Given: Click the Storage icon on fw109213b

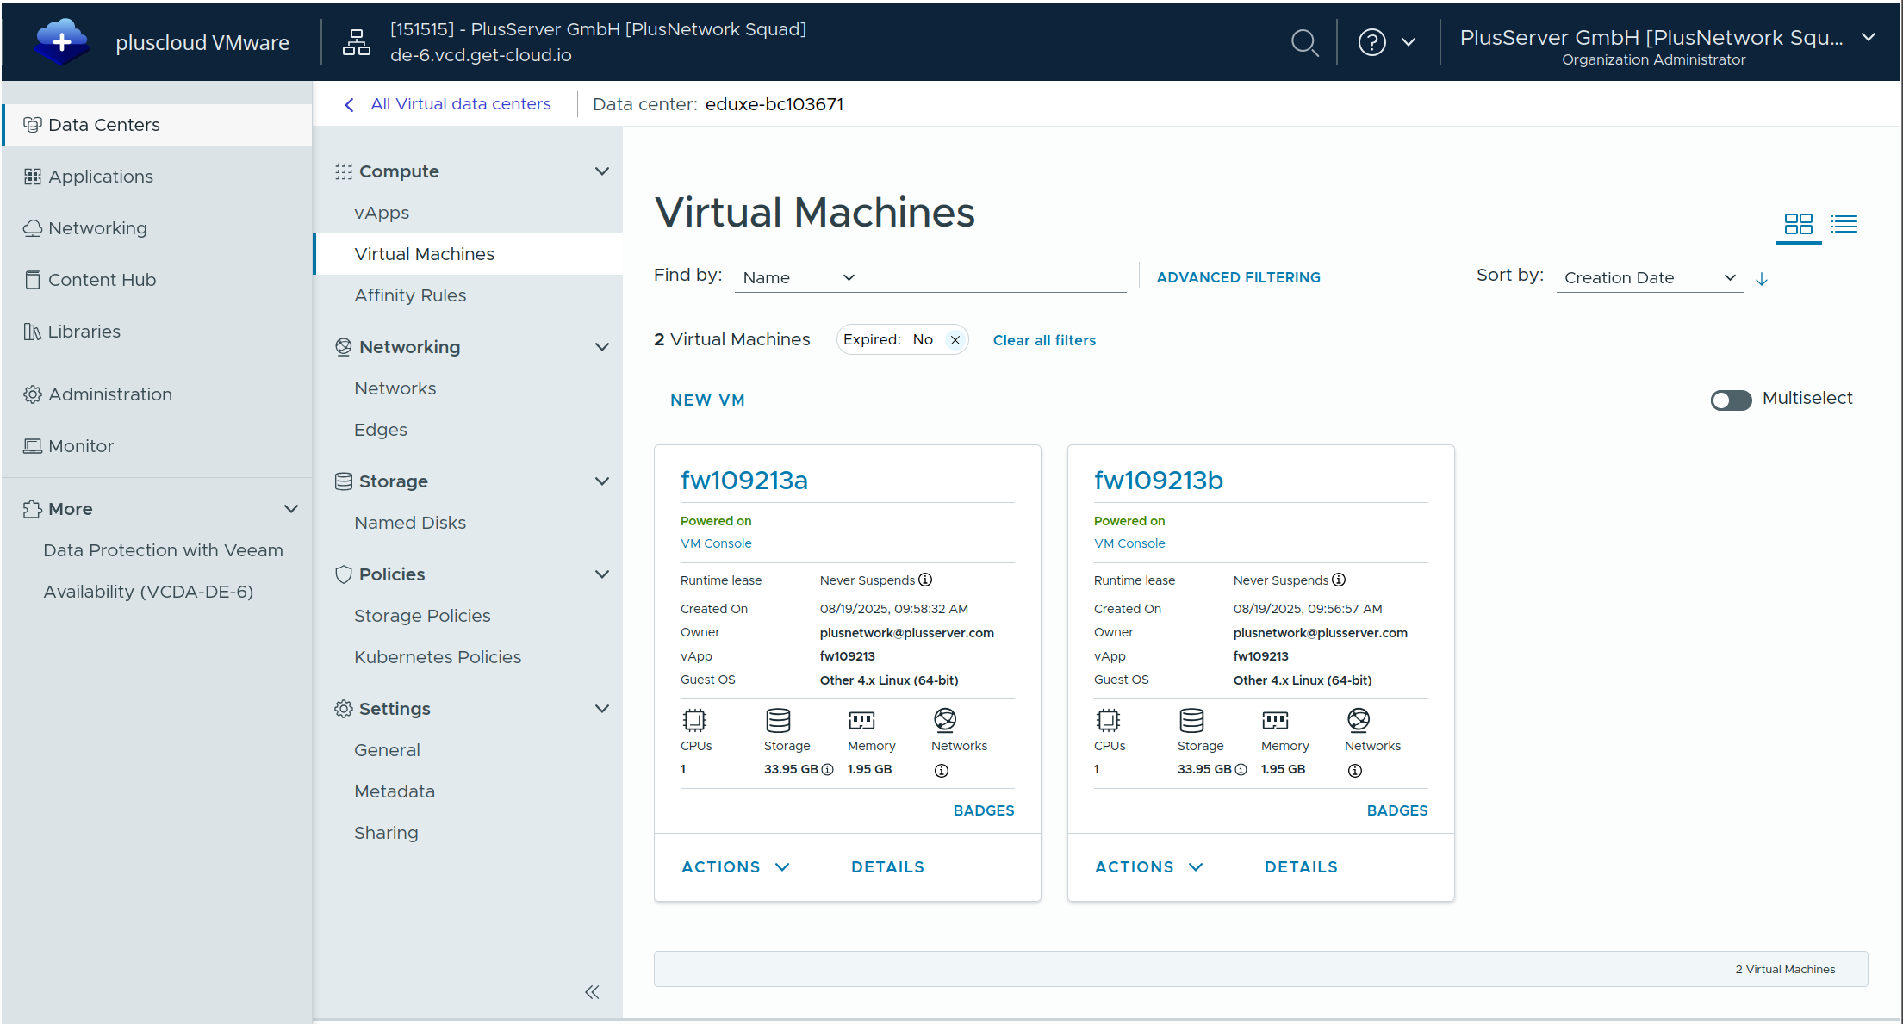Looking at the screenshot, I should coord(1191,720).
